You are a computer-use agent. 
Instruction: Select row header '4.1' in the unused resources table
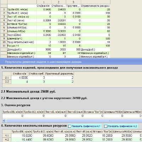pyautogui.click(x=7, y=136)
